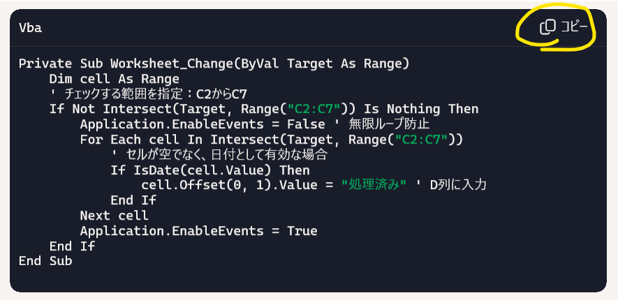This screenshot has width=618, height=300.
Task: Click the Next cell line
Action: click(115, 216)
